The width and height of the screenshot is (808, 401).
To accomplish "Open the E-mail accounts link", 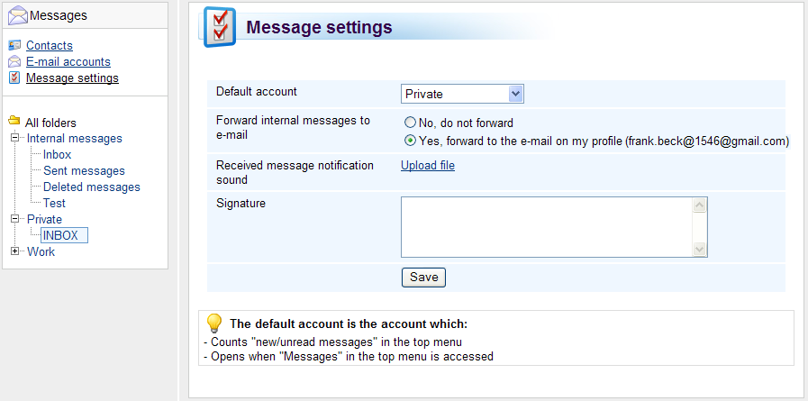I will (x=68, y=62).
